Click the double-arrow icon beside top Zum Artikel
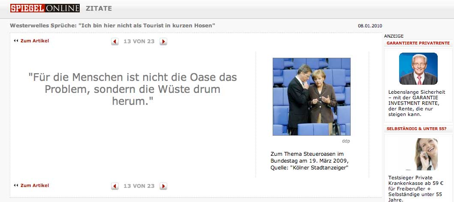Viewport: 454px width, 202px height. (x=16, y=41)
